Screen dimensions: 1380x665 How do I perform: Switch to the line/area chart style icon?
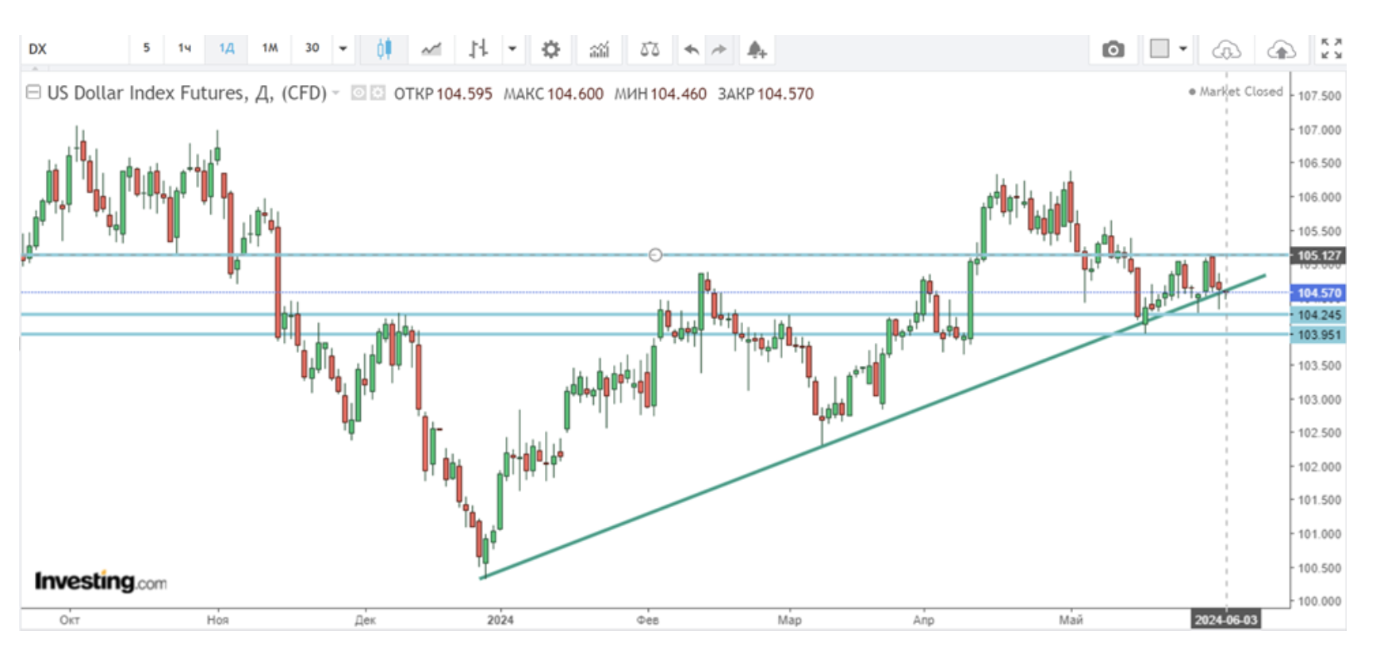431,49
